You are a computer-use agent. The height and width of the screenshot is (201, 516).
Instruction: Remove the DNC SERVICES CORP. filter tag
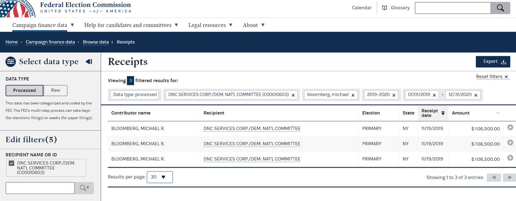(293, 95)
